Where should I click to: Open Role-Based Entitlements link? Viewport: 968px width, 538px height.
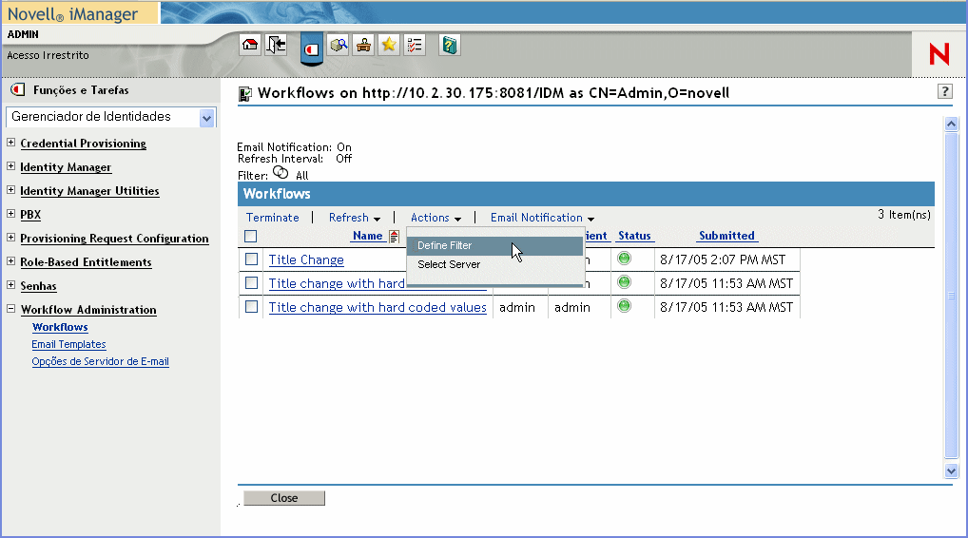click(x=86, y=262)
